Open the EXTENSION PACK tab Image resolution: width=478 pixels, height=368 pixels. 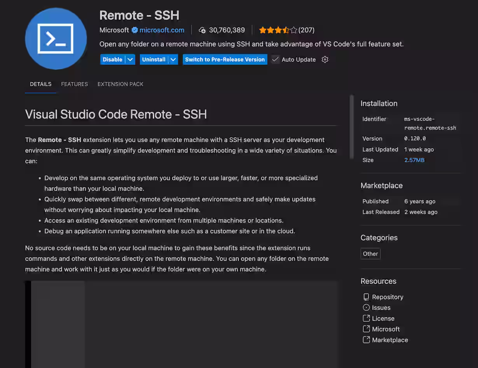tap(120, 84)
